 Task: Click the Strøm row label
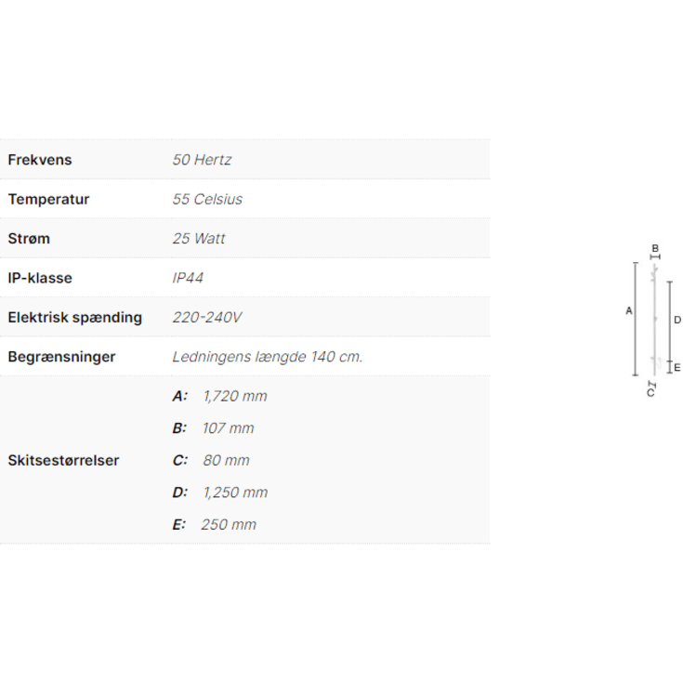click(29, 238)
